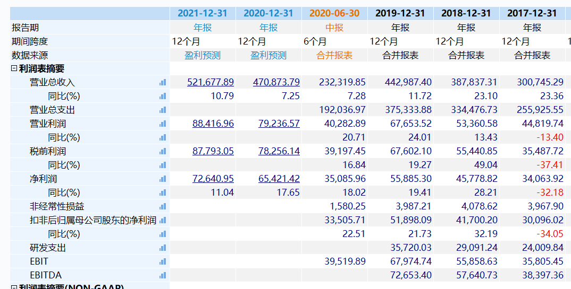The width and height of the screenshot is (571, 289).
Task: Select revenue value 300,745.29
Action: [x=540, y=82]
